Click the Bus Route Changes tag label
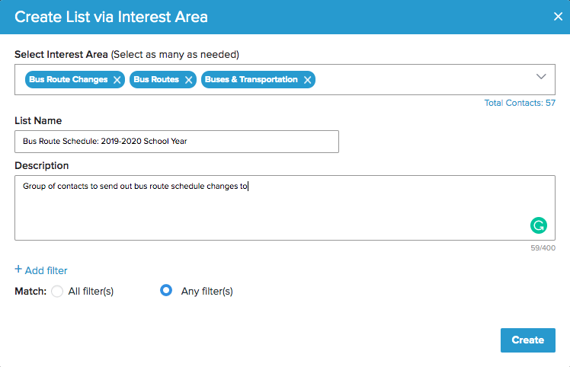This screenshot has height=367, width=570. pyautogui.click(x=68, y=80)
